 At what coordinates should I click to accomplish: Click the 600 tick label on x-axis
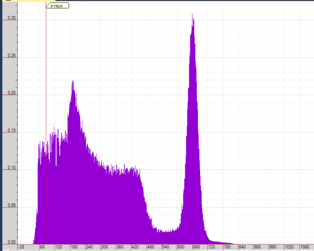click(x=181, y=247)
